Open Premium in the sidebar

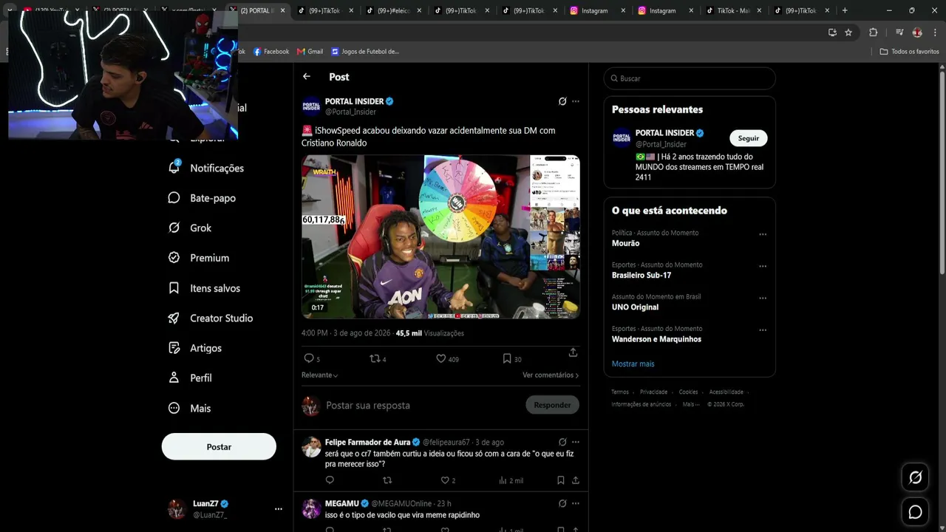(199, 258)
